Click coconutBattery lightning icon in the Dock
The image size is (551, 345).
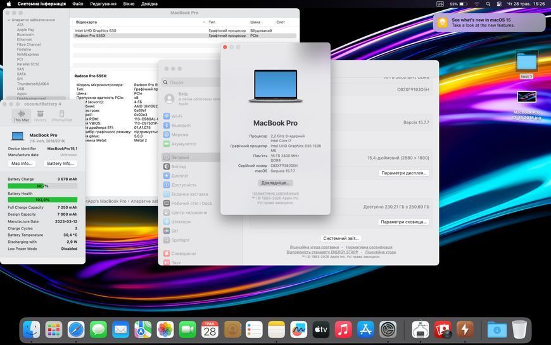[465, 330]
